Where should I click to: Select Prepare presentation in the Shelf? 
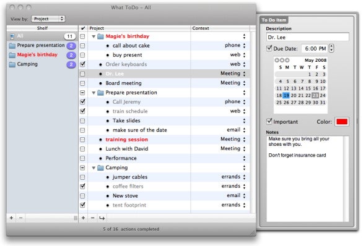(x=42, y=46)
